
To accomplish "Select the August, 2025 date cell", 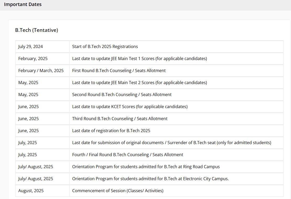I will [x=31, y=191].
